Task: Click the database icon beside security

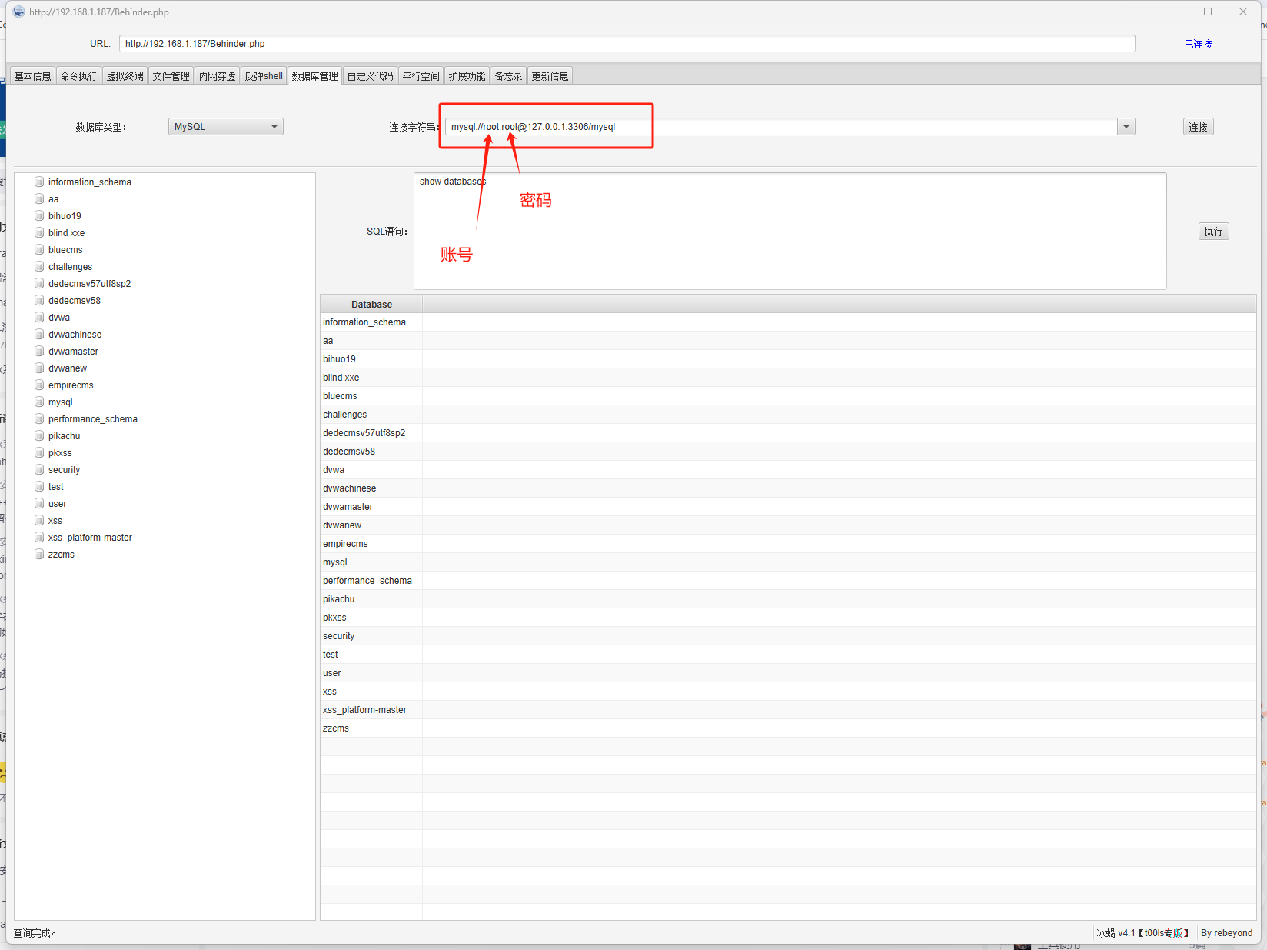Action: [x=39, y=470]
